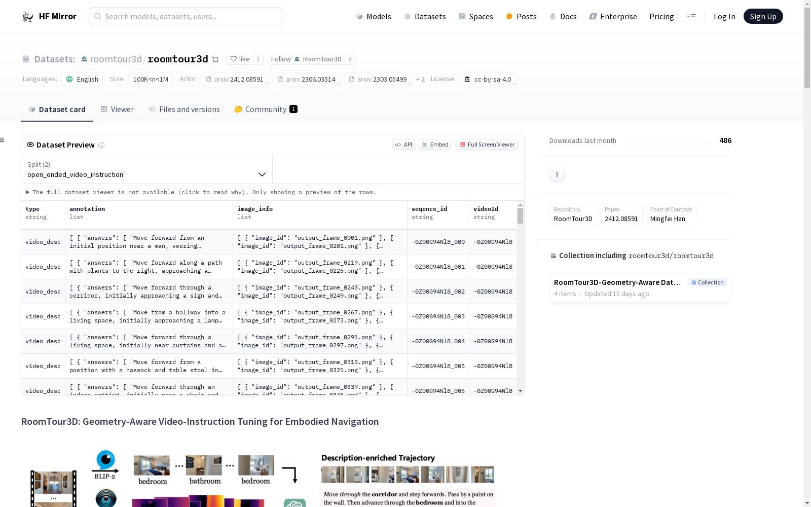The image size is (811, 507).
Task: Select the cell -0Z00G94Nl8_003
Action: (x=438, y=316)
